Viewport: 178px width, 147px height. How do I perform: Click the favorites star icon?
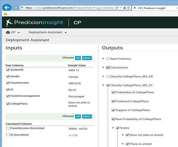pyautogui.click(x=5, y=14)
